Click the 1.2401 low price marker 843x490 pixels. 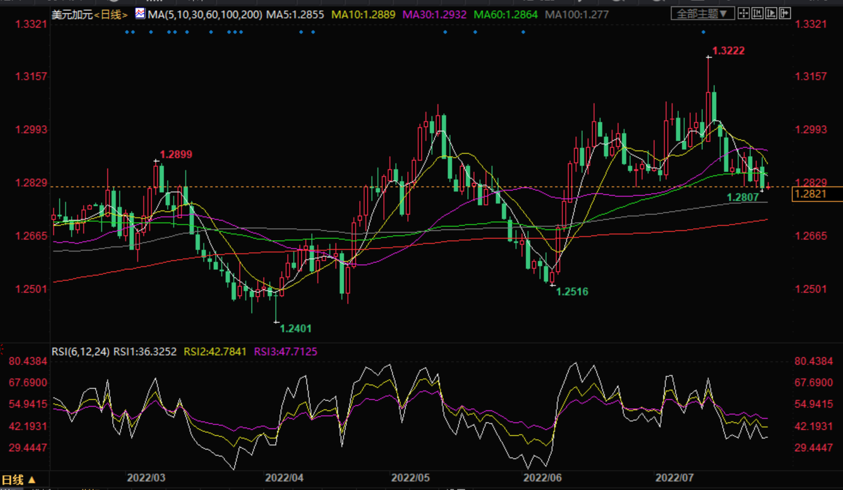click(296, 329)
